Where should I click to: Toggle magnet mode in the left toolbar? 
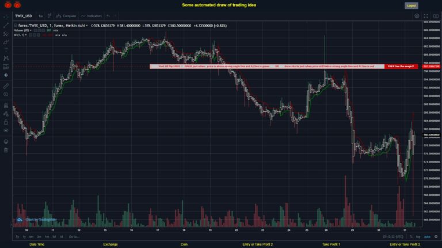(x=6, y=106)
